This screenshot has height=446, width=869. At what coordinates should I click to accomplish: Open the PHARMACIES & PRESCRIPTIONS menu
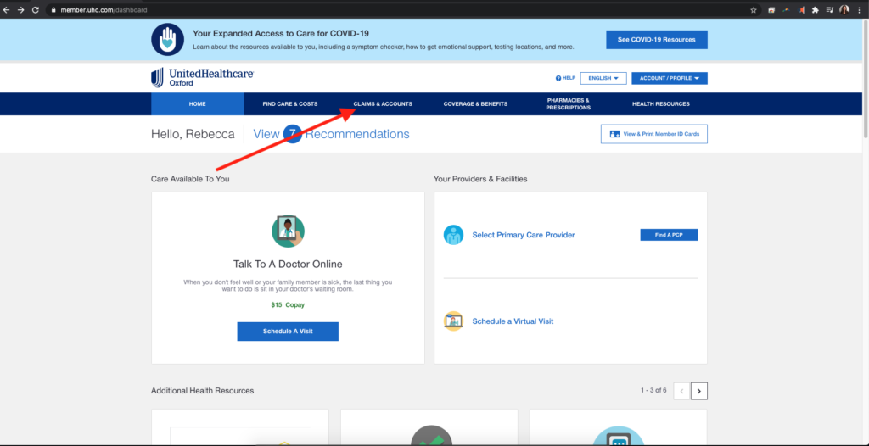click(x=568, y=104)
